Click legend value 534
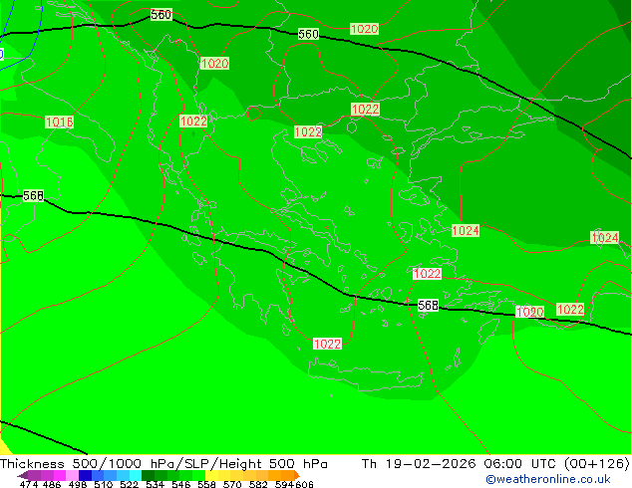The height and width of the screenshot is (488, 632). click(156, 484)
